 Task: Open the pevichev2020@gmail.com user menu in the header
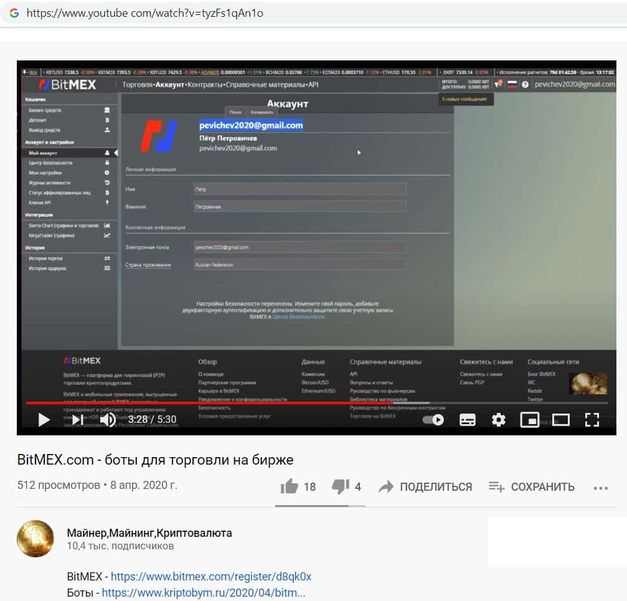[x=574, y=84]
